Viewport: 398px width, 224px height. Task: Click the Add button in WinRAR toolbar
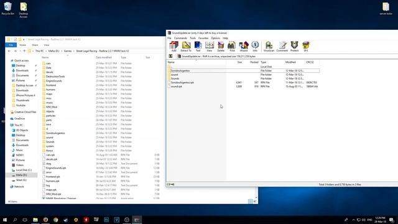click(x=174, y=47)
